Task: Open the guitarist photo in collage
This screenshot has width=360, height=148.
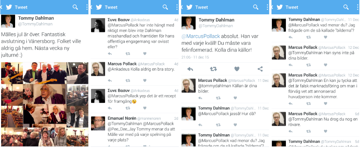Action: (x=12, y=73)
